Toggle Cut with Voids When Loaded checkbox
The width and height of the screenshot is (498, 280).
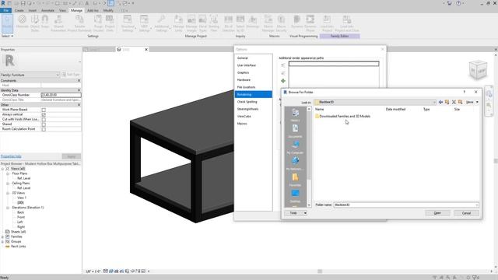[x=44, y=120]
